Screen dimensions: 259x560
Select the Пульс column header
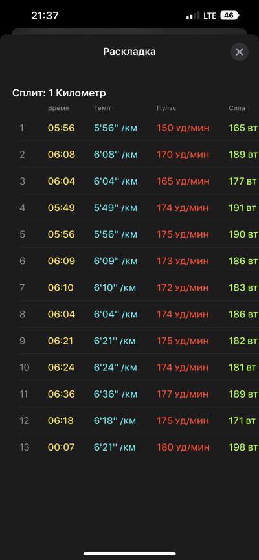click(x=166, y=108)
